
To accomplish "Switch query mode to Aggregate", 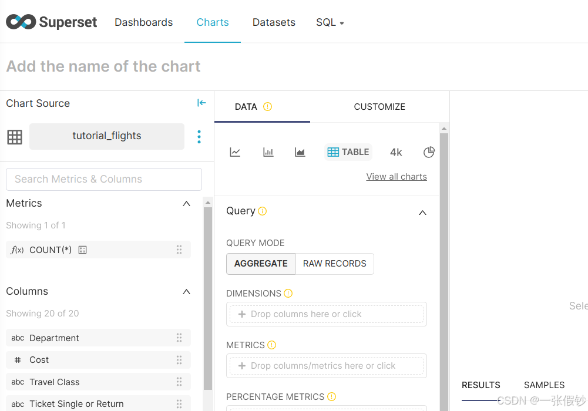I will click(x=261, y=264).
